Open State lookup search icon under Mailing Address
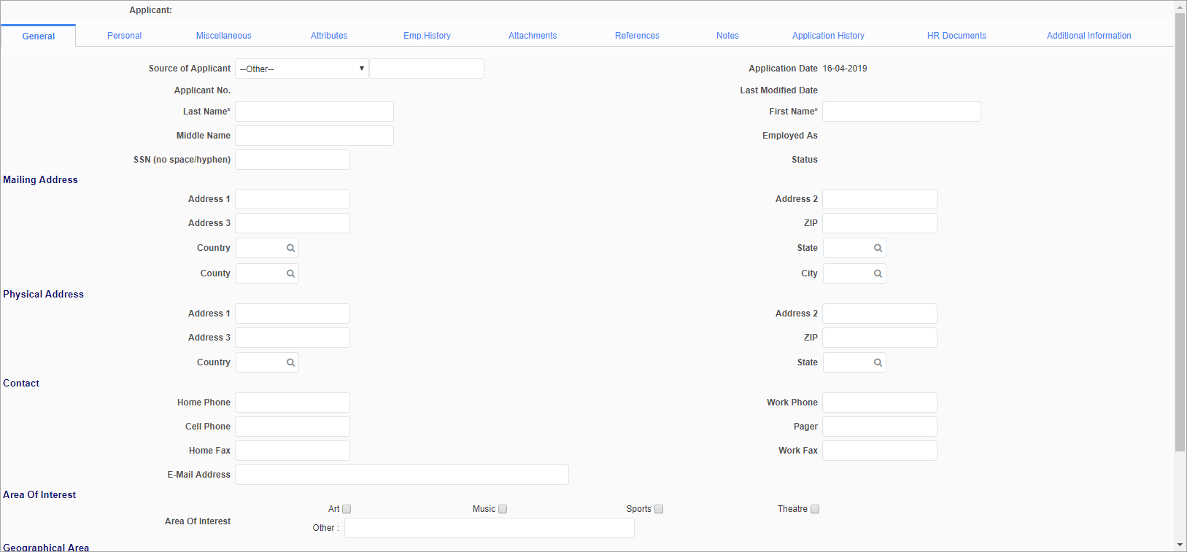Viewport: 1187px width, 552px height. [878, 248]
